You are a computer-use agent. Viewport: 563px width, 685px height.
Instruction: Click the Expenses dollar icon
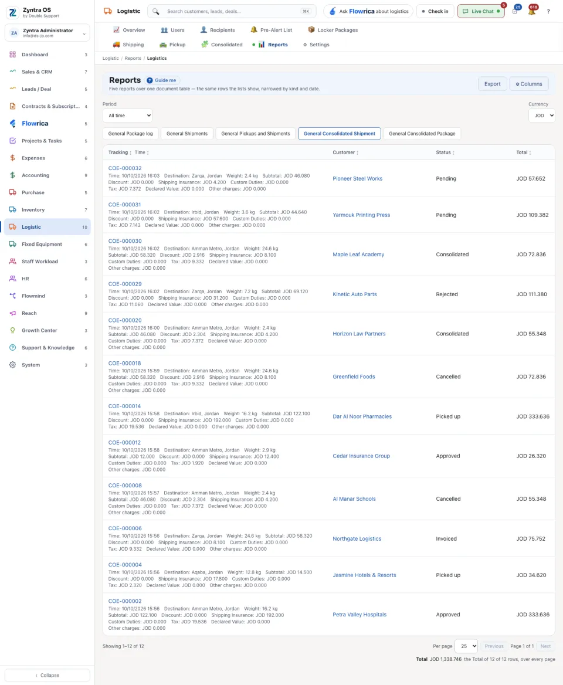point(13,158)
